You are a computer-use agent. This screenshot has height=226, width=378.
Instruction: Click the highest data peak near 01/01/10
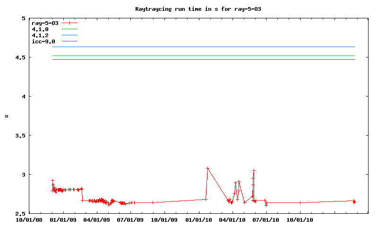(x=207, y=168)
